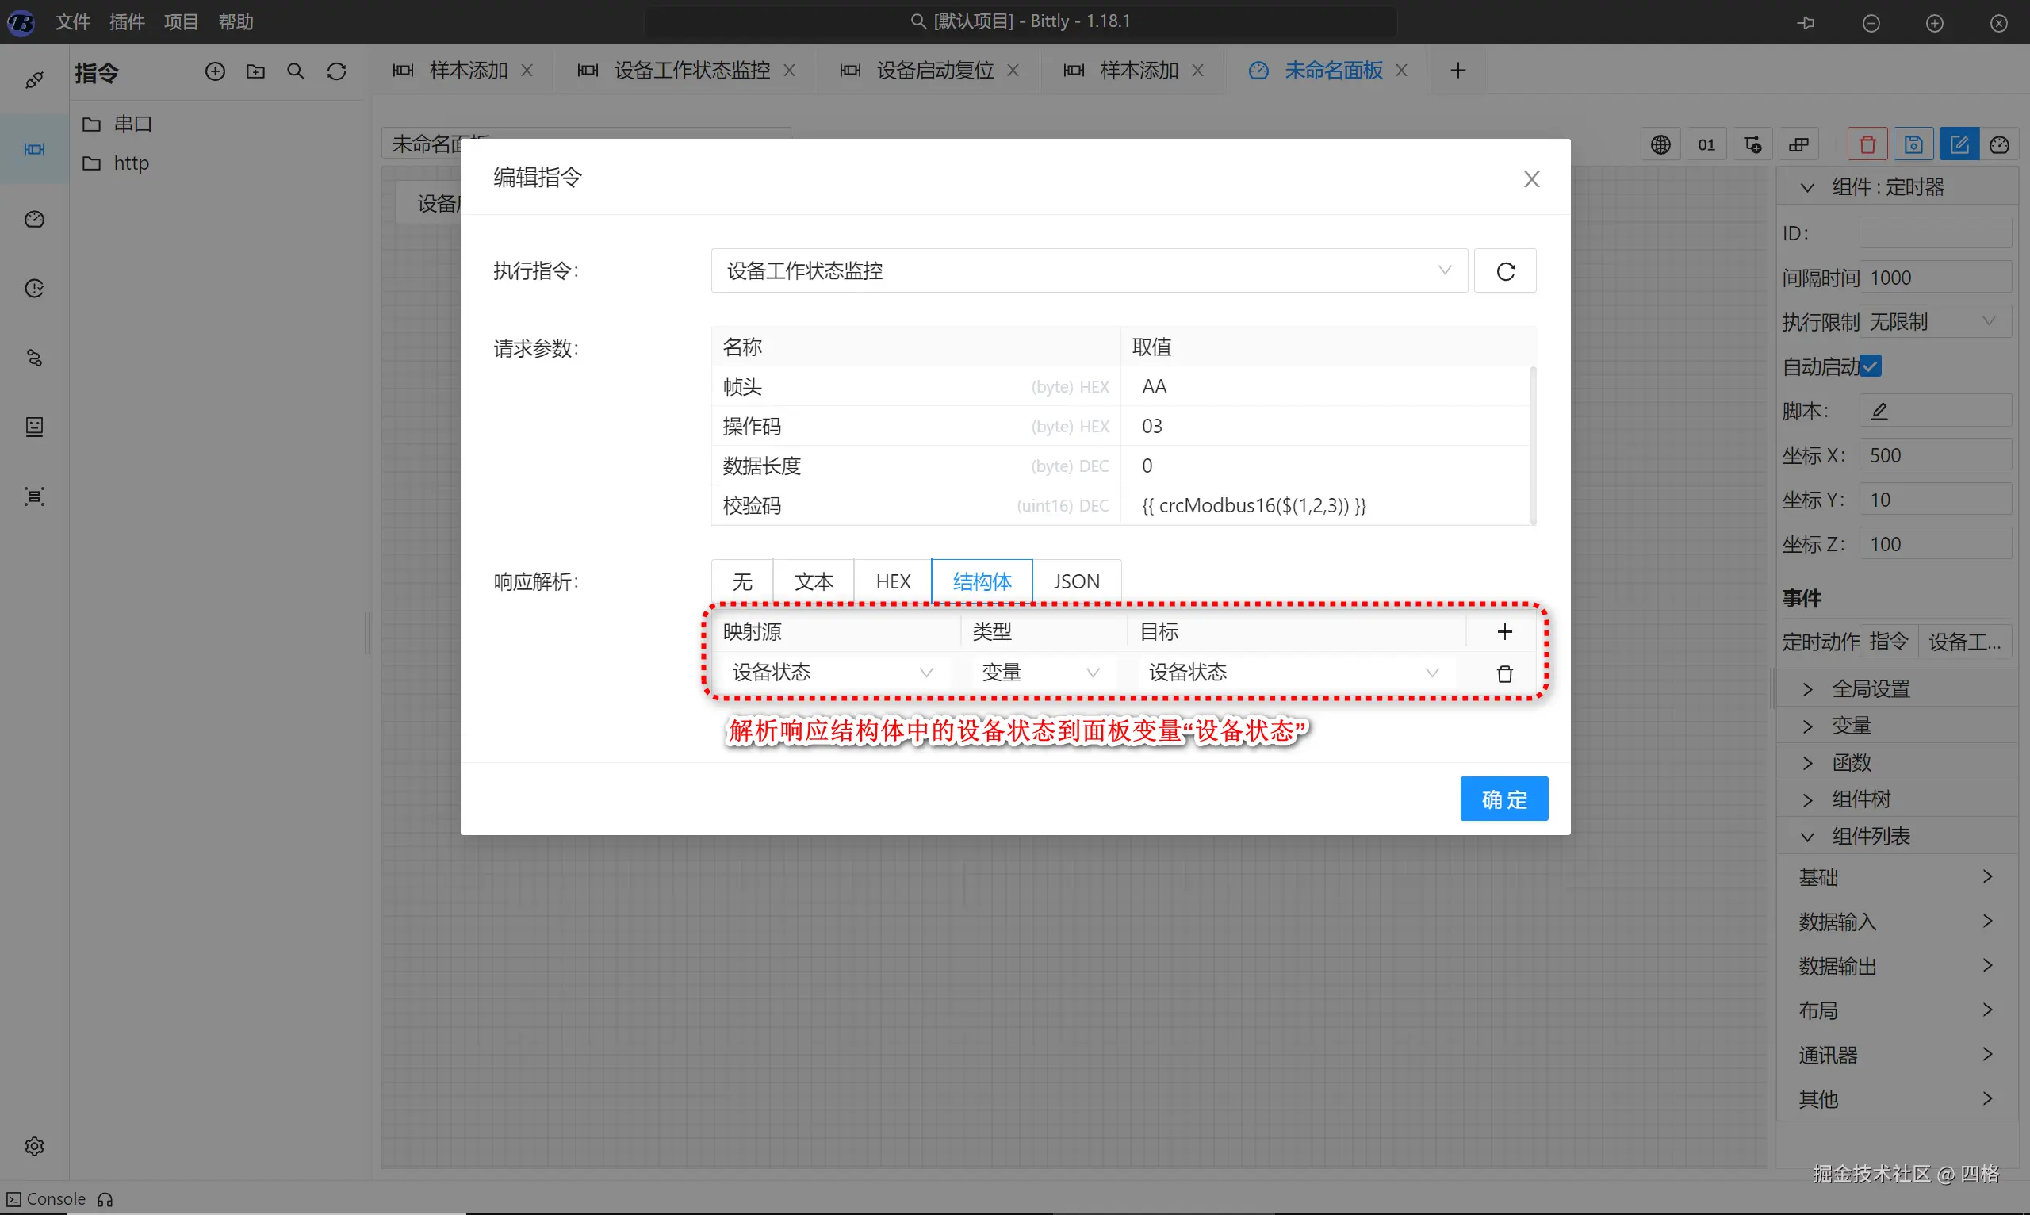Image resolution: width=2030 pixels, height=1215 pixels.
Task: Toggle the 自动启动 checkbox
Action: pyautogui.click(x=1871, y=366)
